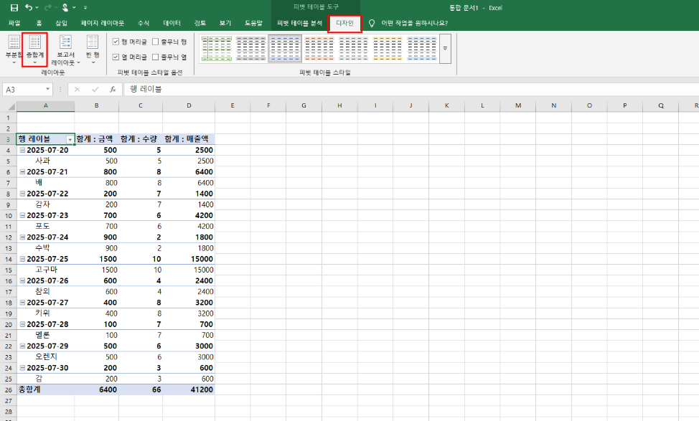699x421 pixels.
Task: Collapse the 2025-07-21 group
Action: pyautogui.click(x=22, y=172)
